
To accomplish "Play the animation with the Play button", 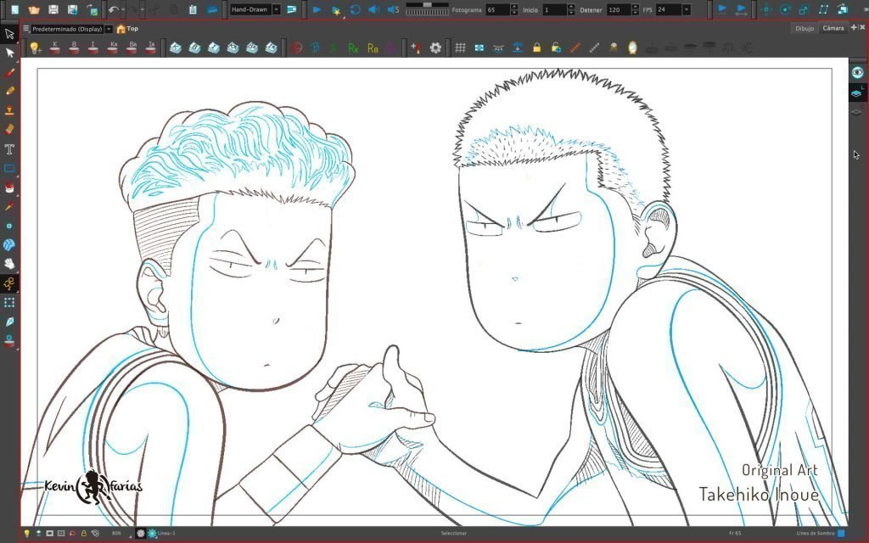I will [x=317, y=9].
